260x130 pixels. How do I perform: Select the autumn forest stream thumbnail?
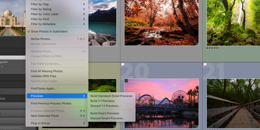162,23
